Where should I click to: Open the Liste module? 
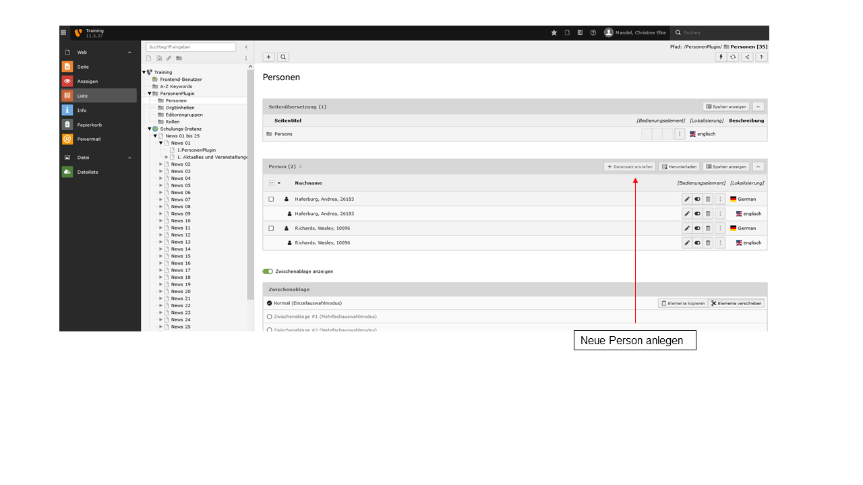click(x=82, y=96)
